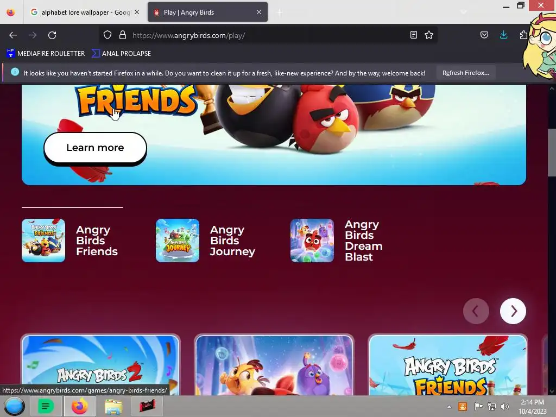Open the downloads panel arrow icon
The height and width of the screenshot is (417, 556).
503,35
